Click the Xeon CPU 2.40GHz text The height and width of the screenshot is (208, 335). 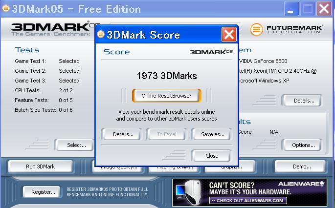(x=277, y=71)
